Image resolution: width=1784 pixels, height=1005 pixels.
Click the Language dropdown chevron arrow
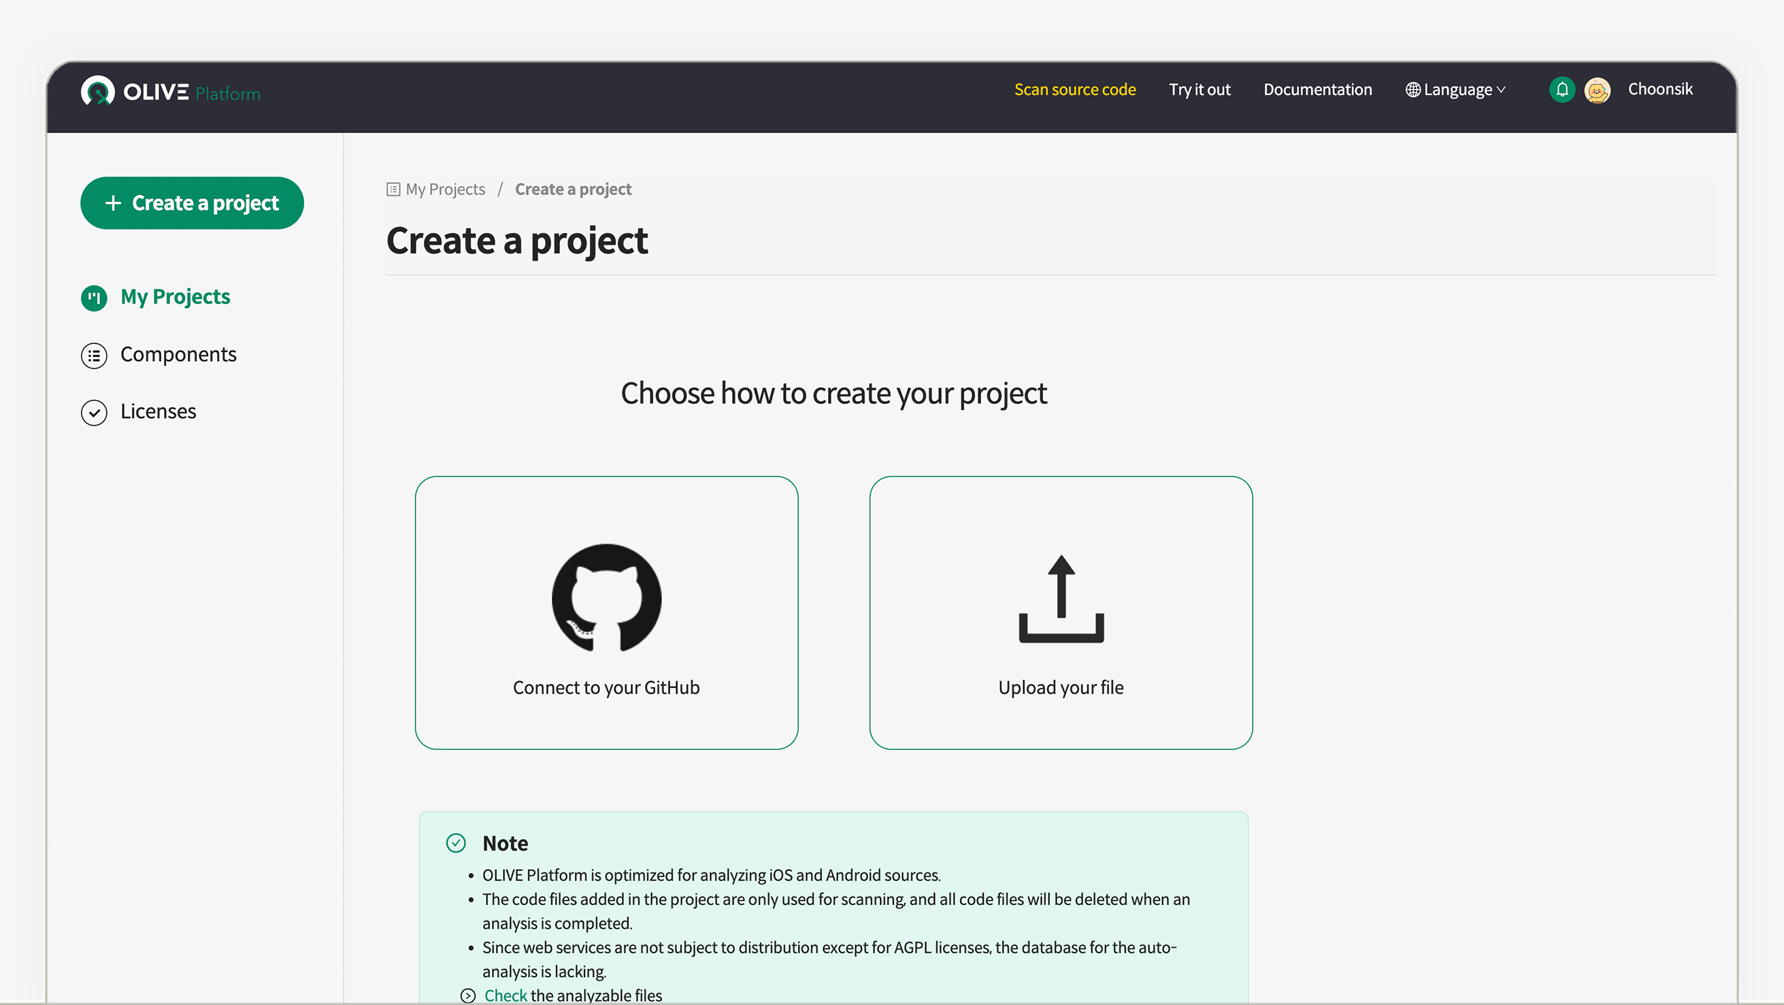pyautogui.click(x=1501, y=90)
